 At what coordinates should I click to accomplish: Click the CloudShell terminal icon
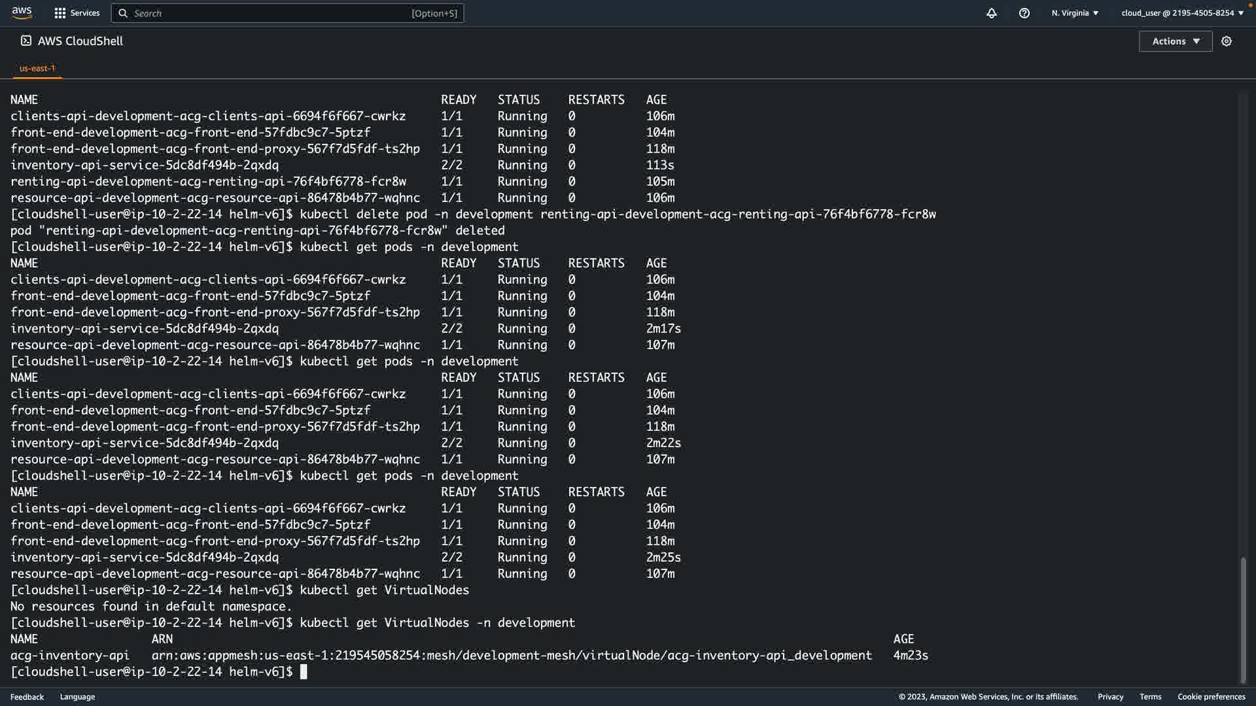click(x=26, y=41)
